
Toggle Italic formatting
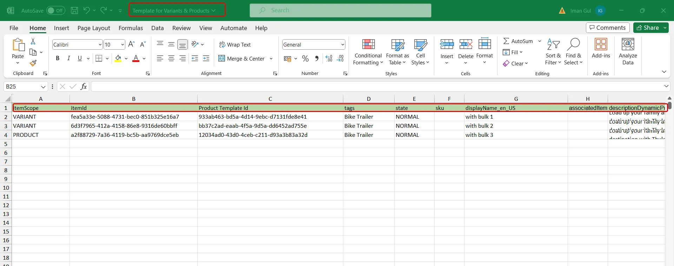[69, 58]
